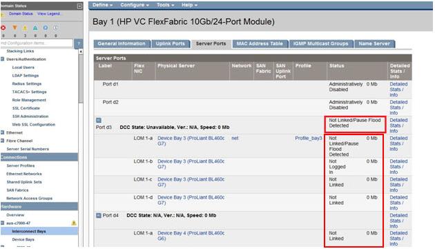Viewport: 435px width, 249px height.
Task: Open Detailed Stats for Port d3 LOM:1-a
Action: pos(398,143)
